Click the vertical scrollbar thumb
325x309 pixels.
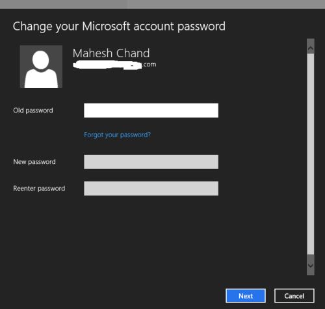311,154
